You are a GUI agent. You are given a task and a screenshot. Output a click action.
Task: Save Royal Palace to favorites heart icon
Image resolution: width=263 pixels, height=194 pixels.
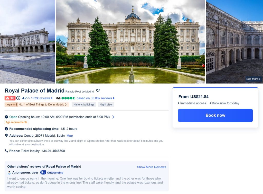pyautogui.click(x=98, y=91)
